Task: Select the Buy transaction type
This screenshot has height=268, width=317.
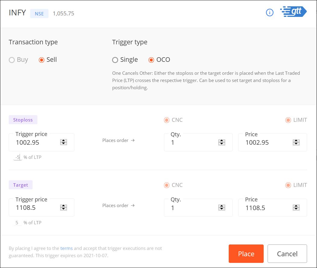Action: (12, 60)
